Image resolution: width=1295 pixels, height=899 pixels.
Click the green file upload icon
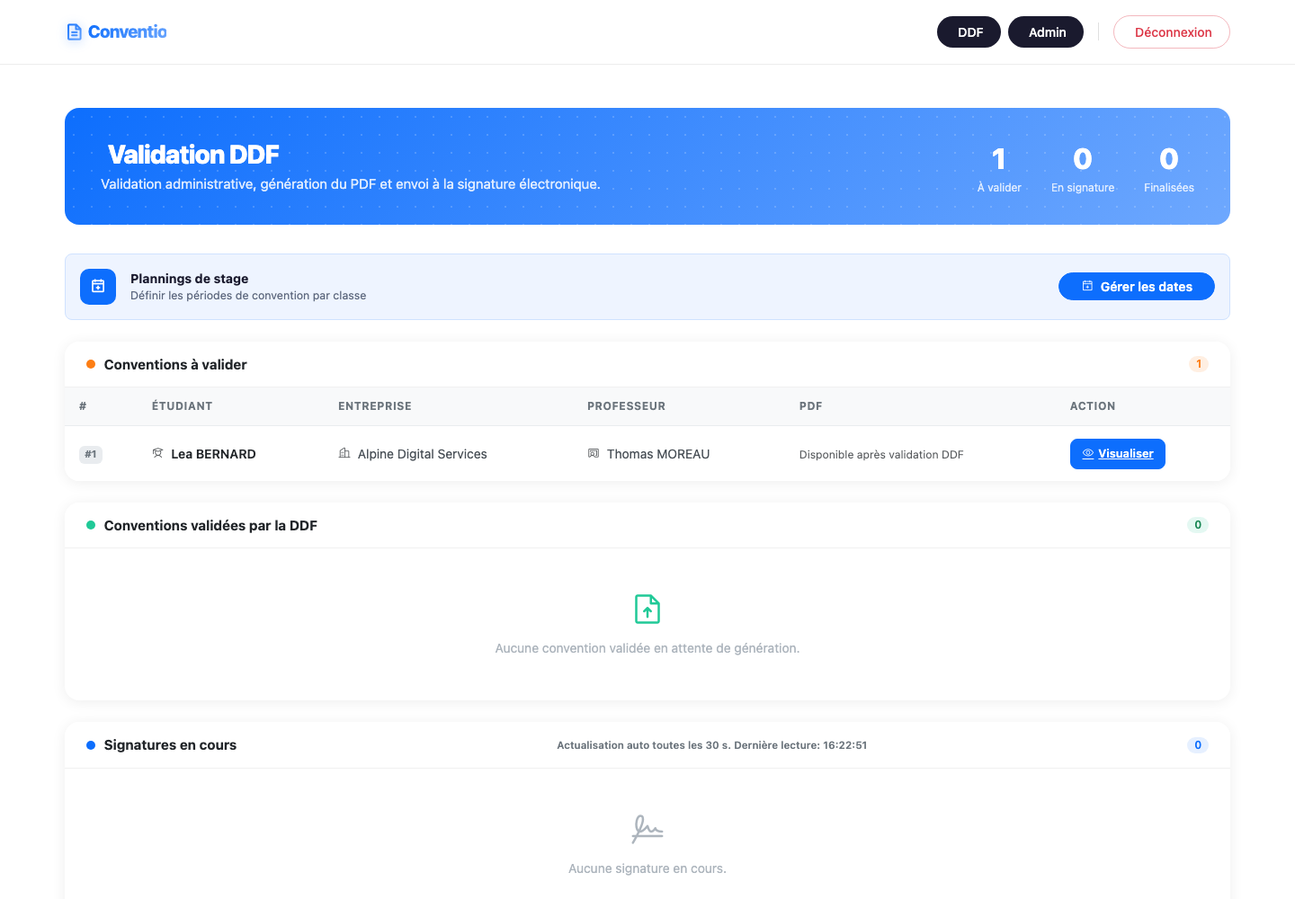pos(647,610)
